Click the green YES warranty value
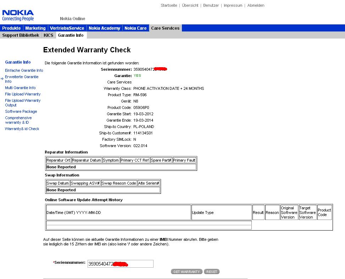The image size is (345, 279). 137,76
